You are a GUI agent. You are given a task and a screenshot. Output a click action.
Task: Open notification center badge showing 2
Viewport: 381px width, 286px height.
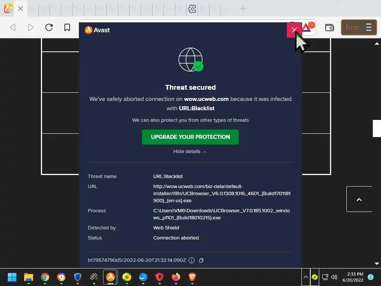(x=371, y=277)
